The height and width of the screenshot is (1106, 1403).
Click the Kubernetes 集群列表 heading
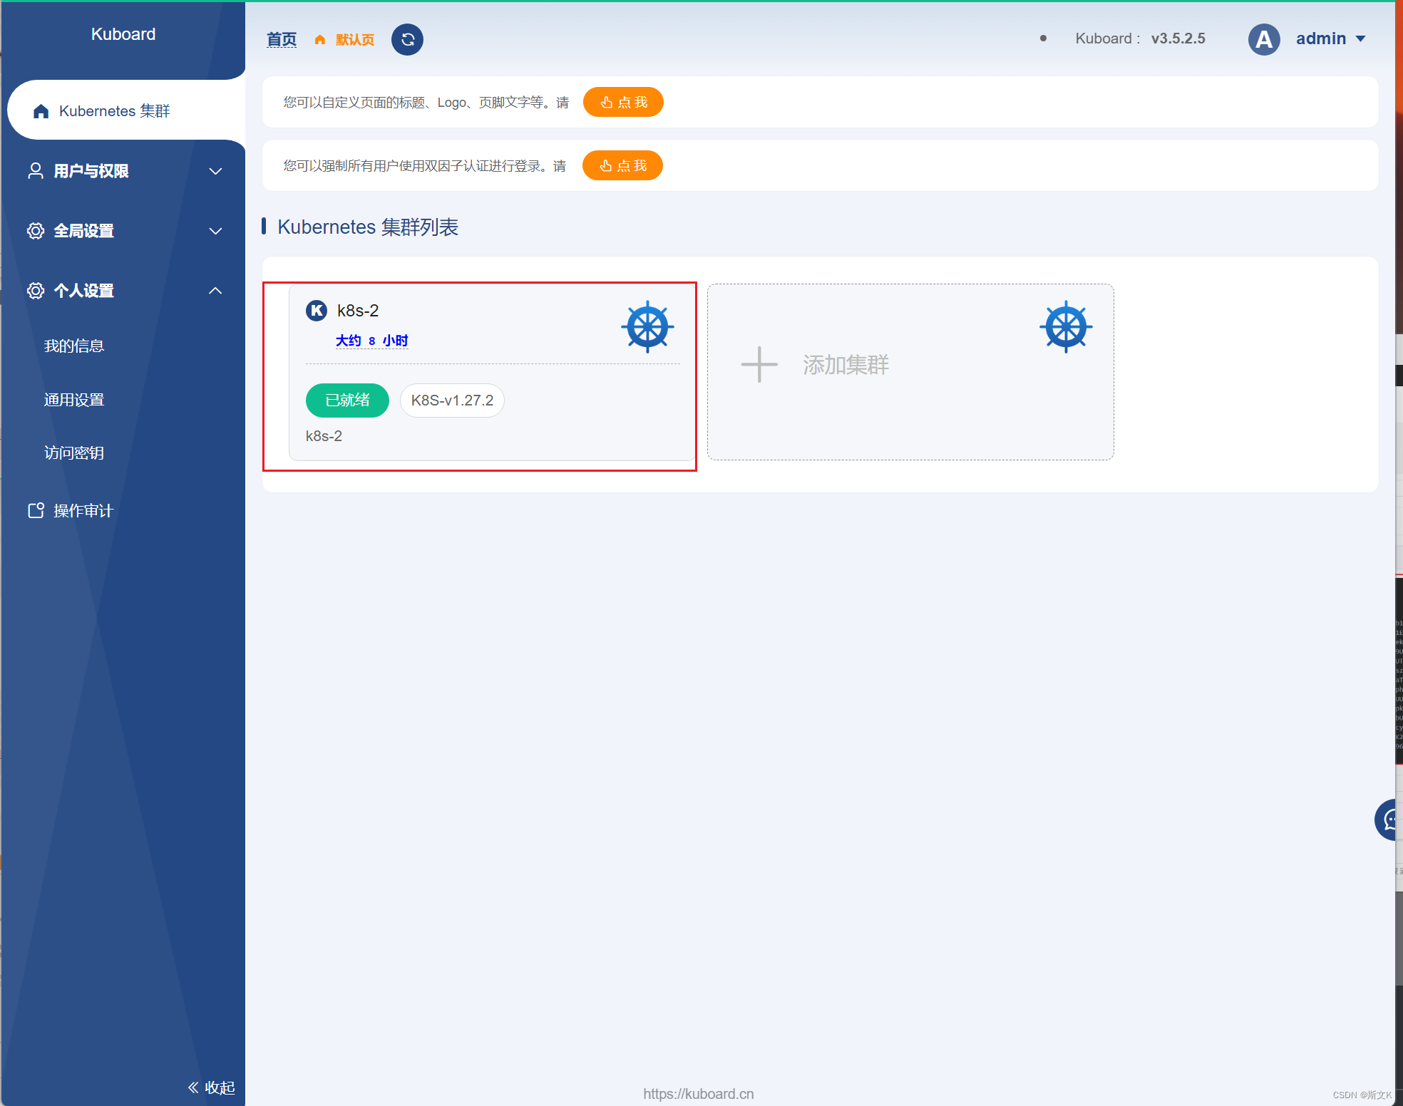[x=368, y=227]
